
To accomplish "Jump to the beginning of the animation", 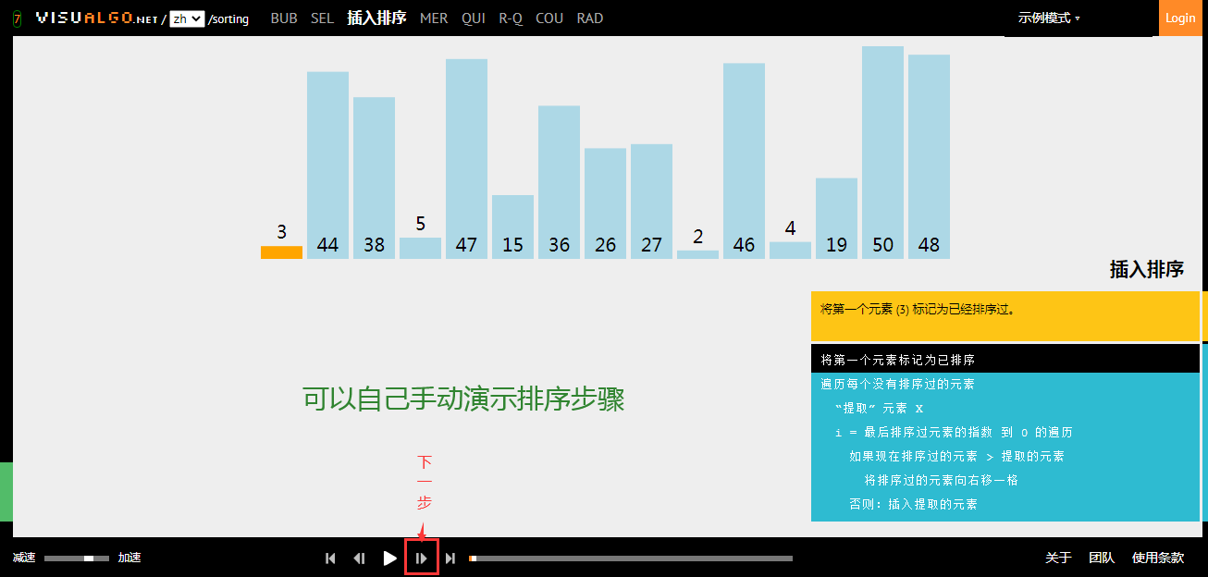I will (329, 558).
